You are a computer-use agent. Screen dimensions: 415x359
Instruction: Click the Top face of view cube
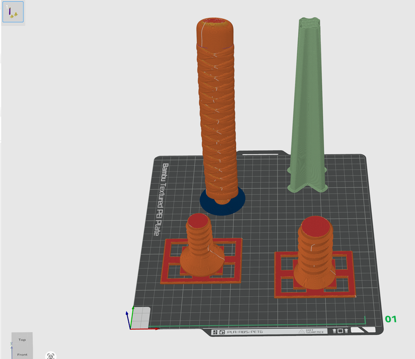coord(22,340)
